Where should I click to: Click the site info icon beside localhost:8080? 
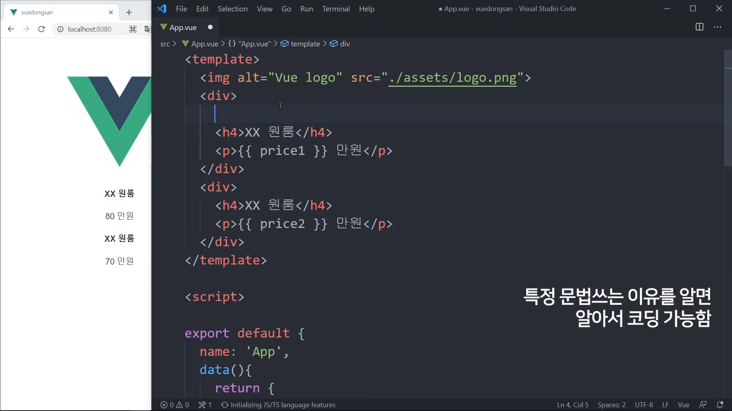coord(60,29)
